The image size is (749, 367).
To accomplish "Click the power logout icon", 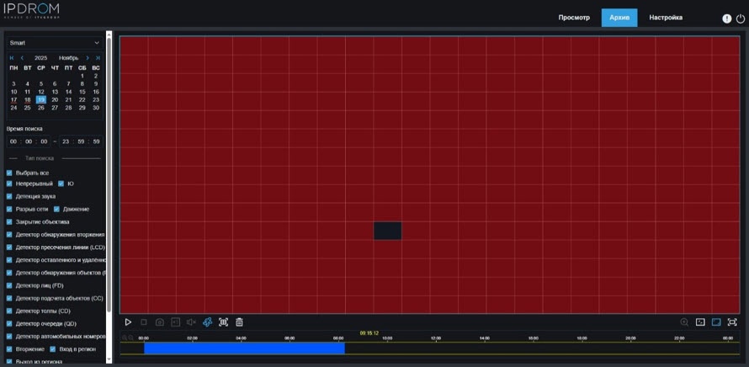I will (741, 19).
